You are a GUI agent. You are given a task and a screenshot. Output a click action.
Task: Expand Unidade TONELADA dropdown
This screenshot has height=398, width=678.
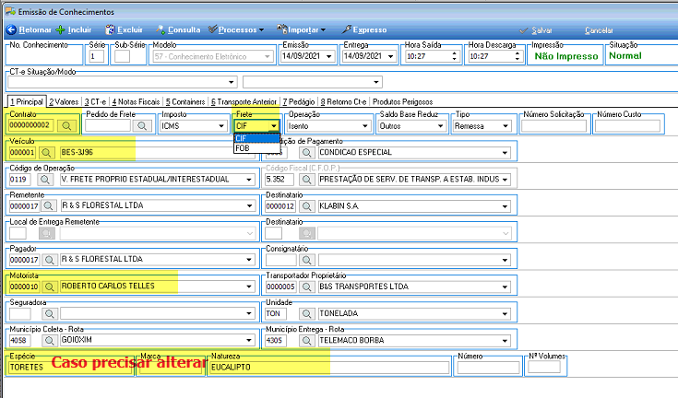click(x=505, y=314)
